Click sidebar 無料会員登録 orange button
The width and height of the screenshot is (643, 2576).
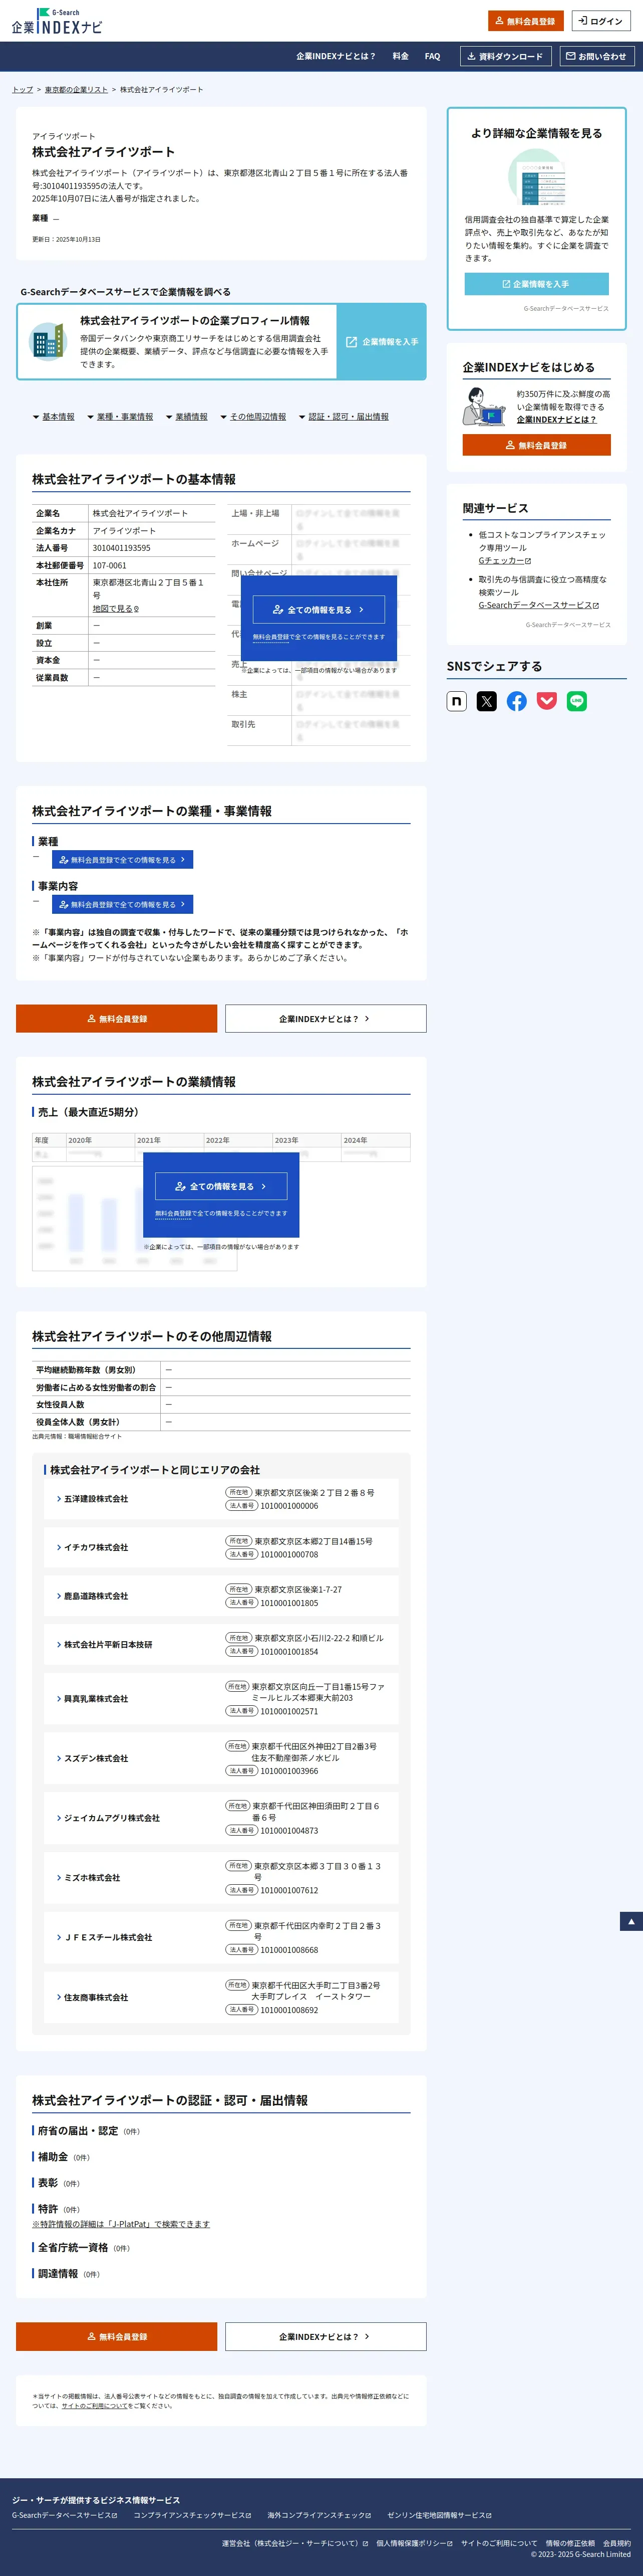536,445
